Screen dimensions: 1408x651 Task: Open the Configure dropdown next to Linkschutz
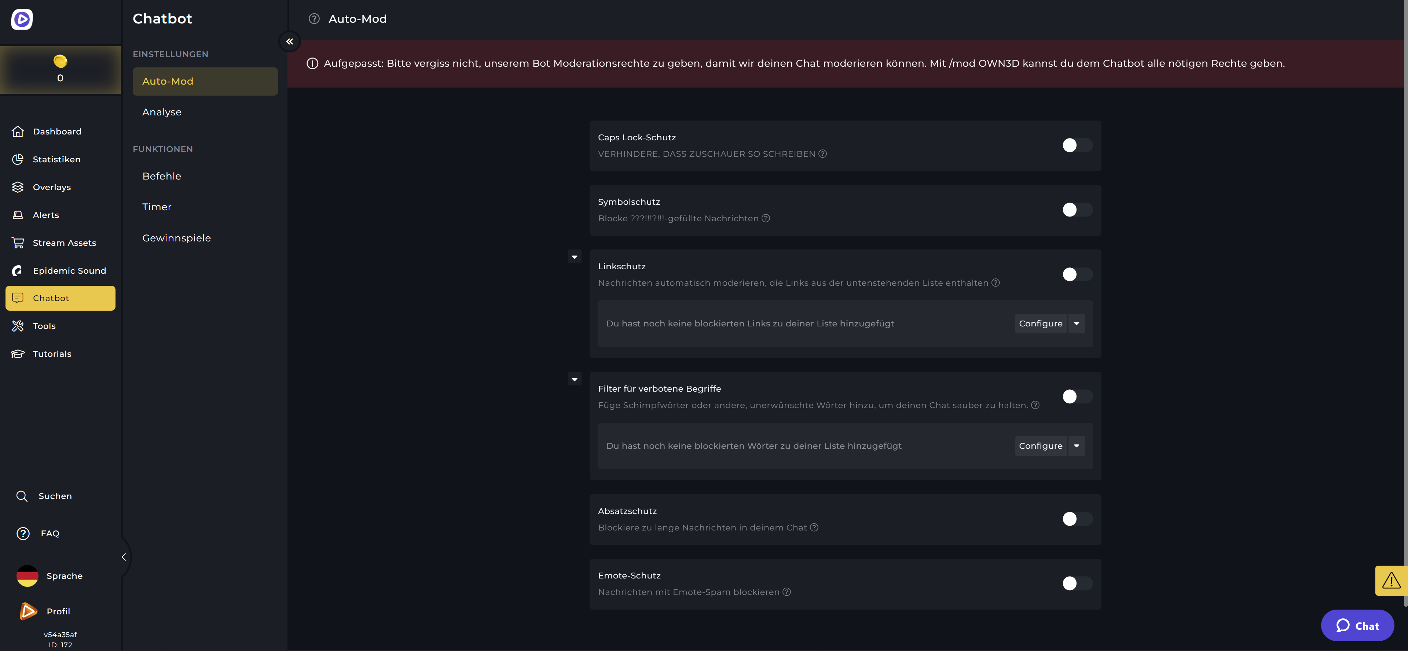(x=1076, y=323)
